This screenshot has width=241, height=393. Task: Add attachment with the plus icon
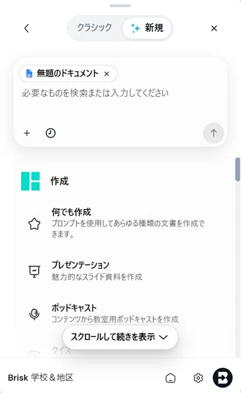point(26,133)
